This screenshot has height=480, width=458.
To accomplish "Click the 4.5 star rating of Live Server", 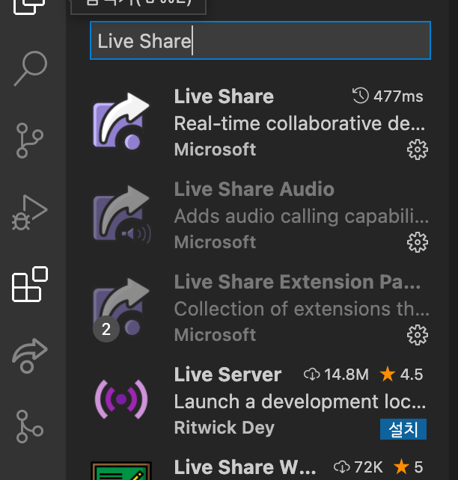I will (x=401, y=375).
